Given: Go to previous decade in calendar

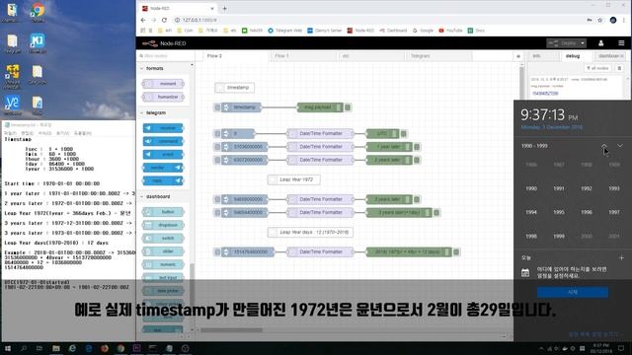Looking at the screenshot, I should [x=604, y=146].
